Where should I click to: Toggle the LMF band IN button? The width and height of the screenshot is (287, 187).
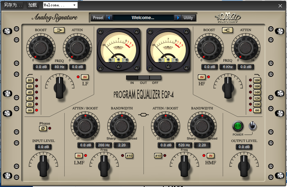(79, 156)
